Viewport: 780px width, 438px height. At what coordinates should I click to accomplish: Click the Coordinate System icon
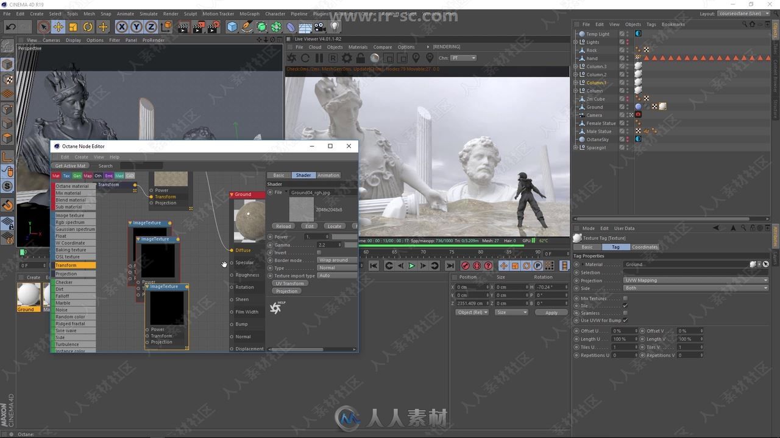coord(166,27)
